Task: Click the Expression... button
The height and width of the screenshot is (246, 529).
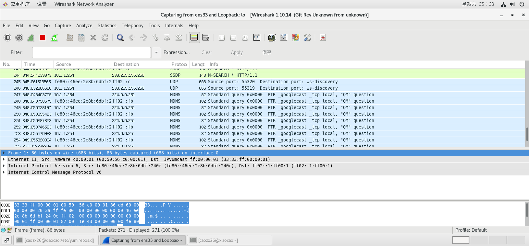Action: point(177,52)
